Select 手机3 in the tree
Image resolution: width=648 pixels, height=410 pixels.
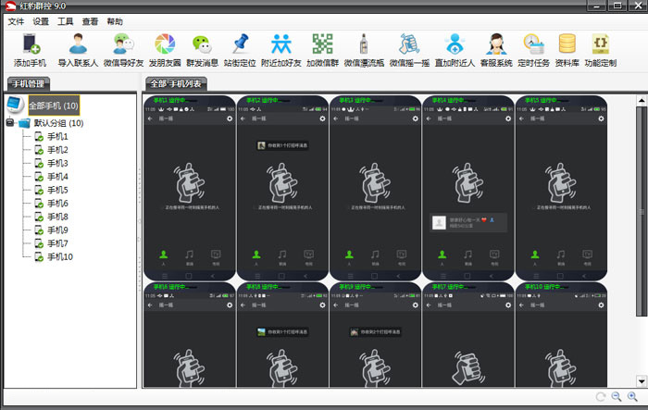[57, 163]
